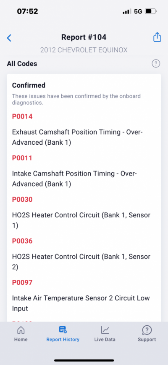Tap the Report #104 title

pos(84,37)
